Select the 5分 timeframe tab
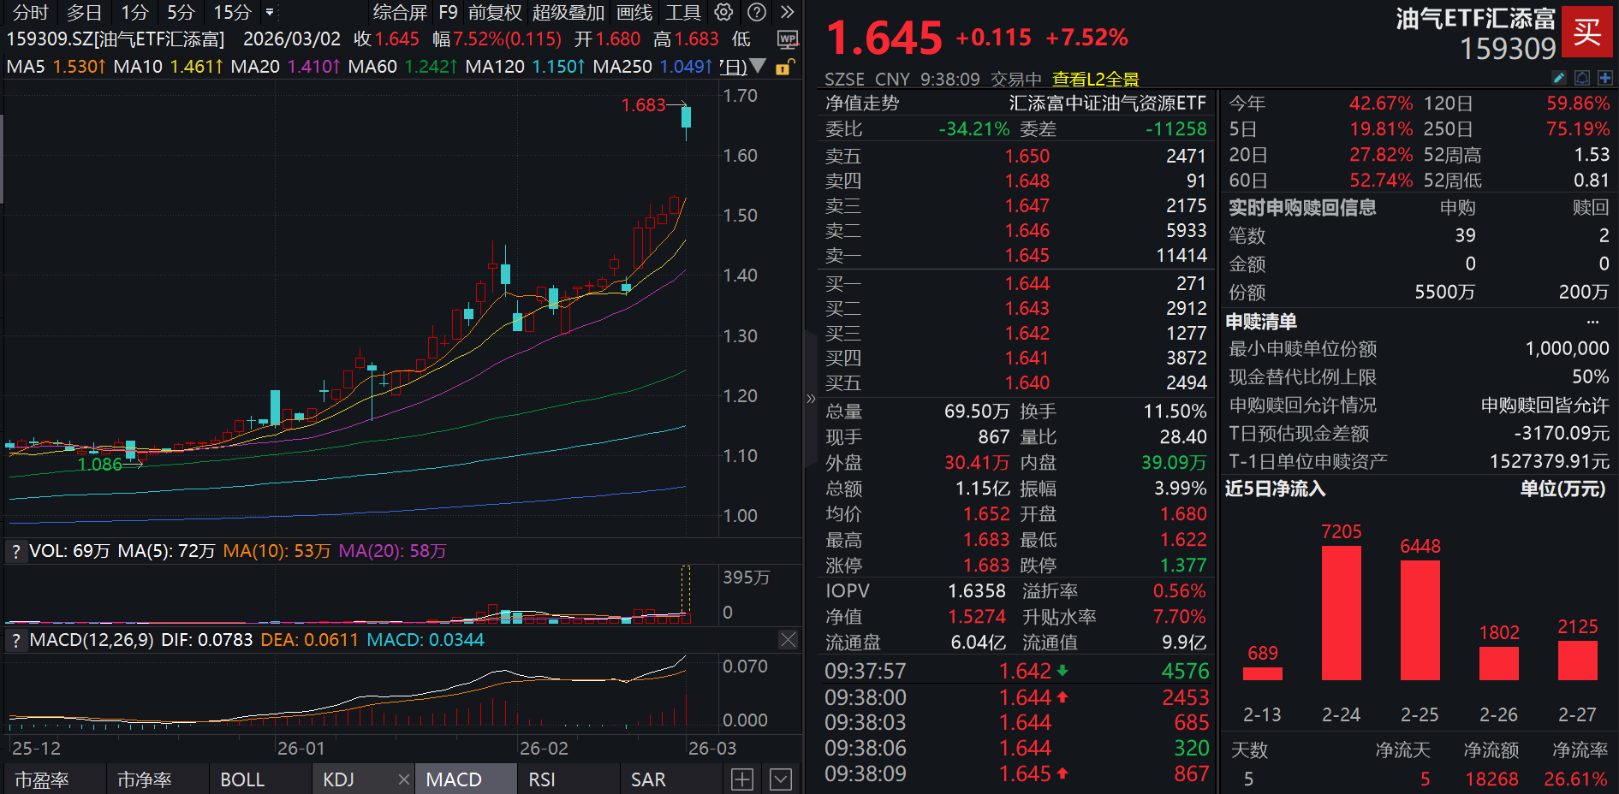This screenshot has width=1619, height=794. pos(179,13)
